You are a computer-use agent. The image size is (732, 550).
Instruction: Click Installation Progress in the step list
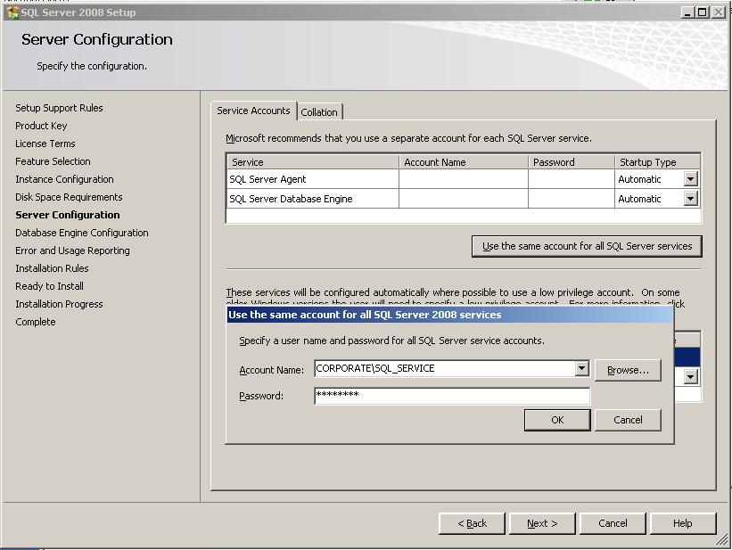pyautogui.click(x=59, y=304)
